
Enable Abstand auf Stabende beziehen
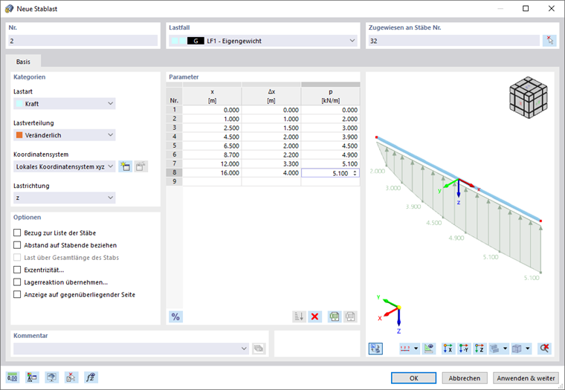[17, 245]
